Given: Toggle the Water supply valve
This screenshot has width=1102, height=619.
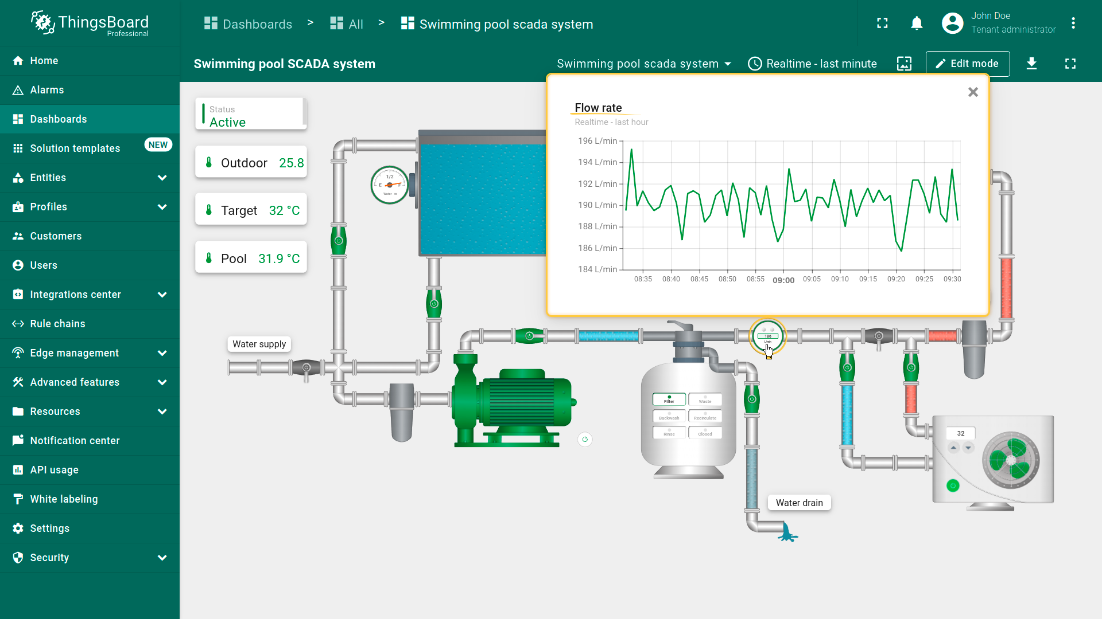Looking at the screenshot, I should click(306, 368).
